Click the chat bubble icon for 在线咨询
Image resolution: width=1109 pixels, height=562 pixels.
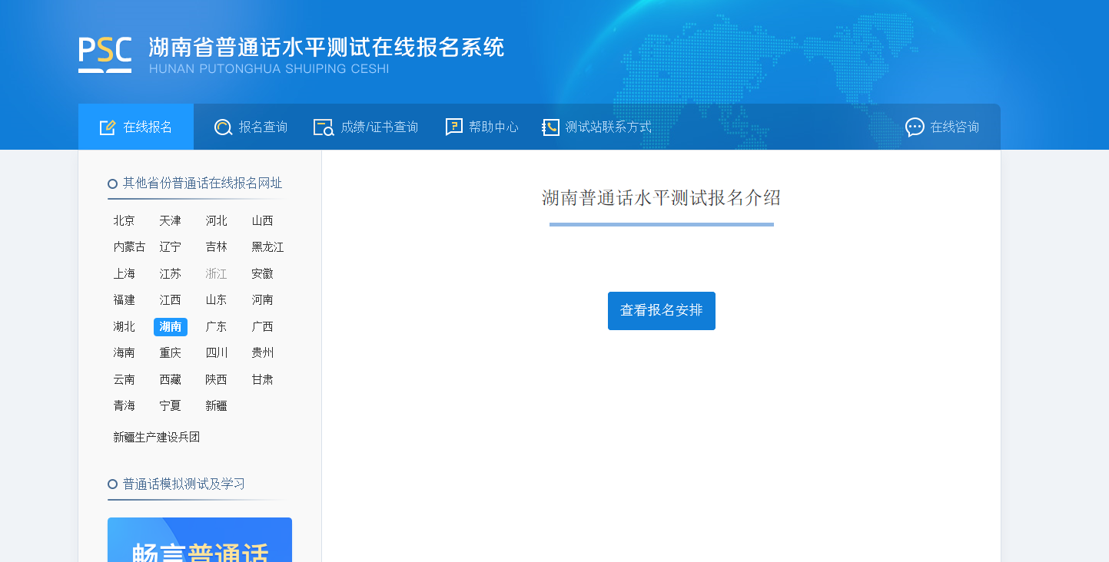pos(915,127)
